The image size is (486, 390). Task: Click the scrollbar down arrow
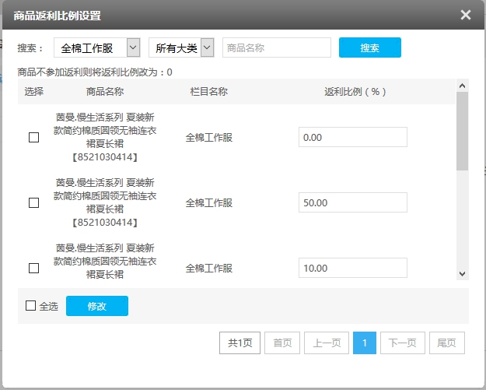click(x=462, y=273)
